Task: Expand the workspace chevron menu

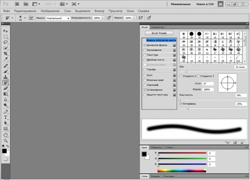Action: point(220,4)
